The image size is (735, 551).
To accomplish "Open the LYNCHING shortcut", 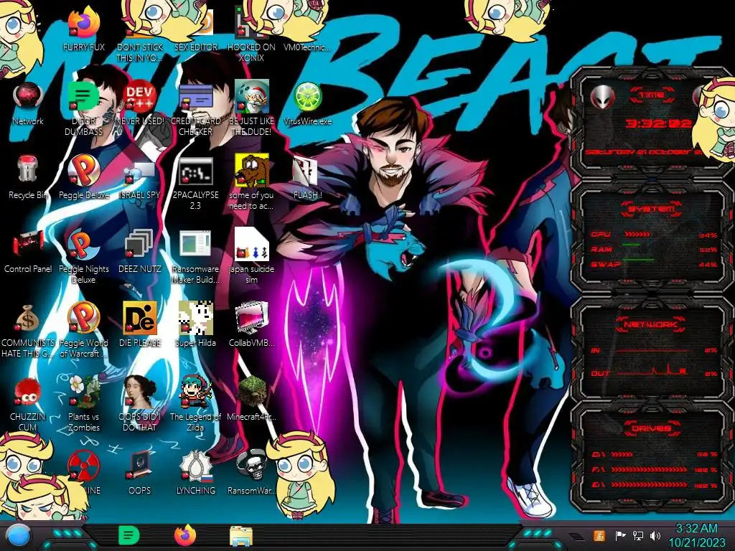I will click(196, 466).
